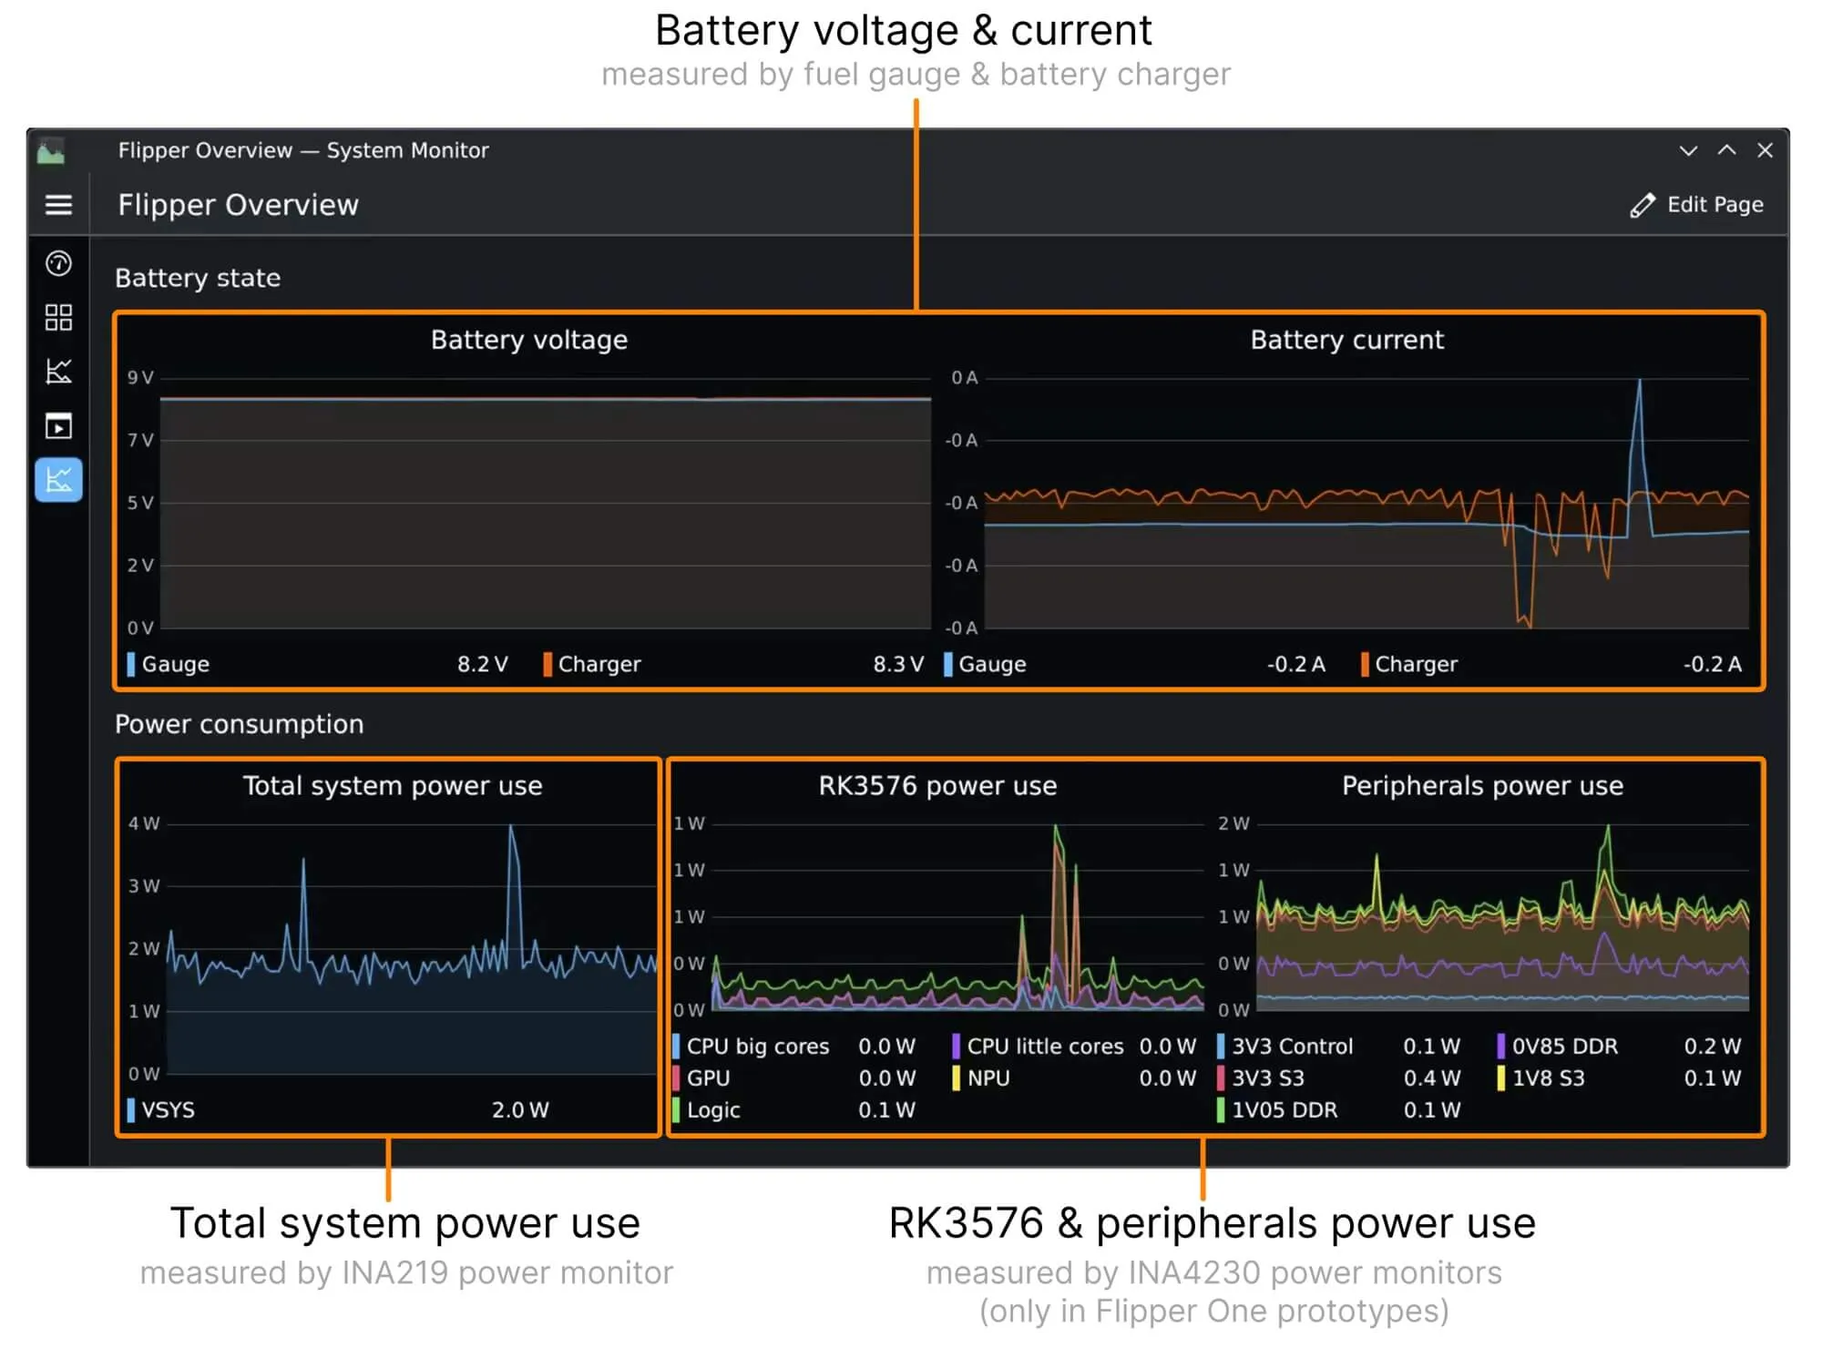Click the 0V85 DDR purple legend swatch
This screenshot has height=1348, width=1822.
click(x=1500, y=1046)
